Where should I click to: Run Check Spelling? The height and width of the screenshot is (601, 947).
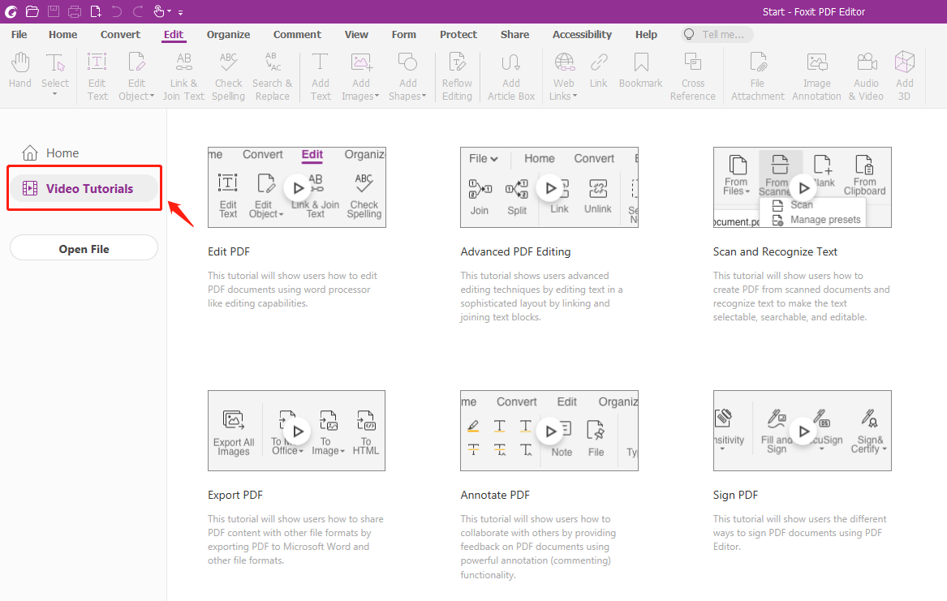click(228, 76)
